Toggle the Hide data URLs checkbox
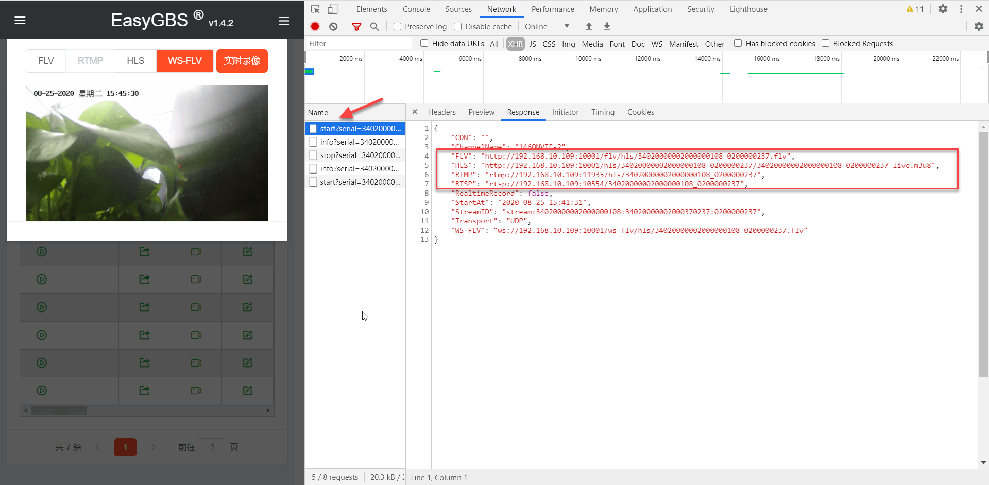This screenshot has height=485, width=989. pos(424,43)
